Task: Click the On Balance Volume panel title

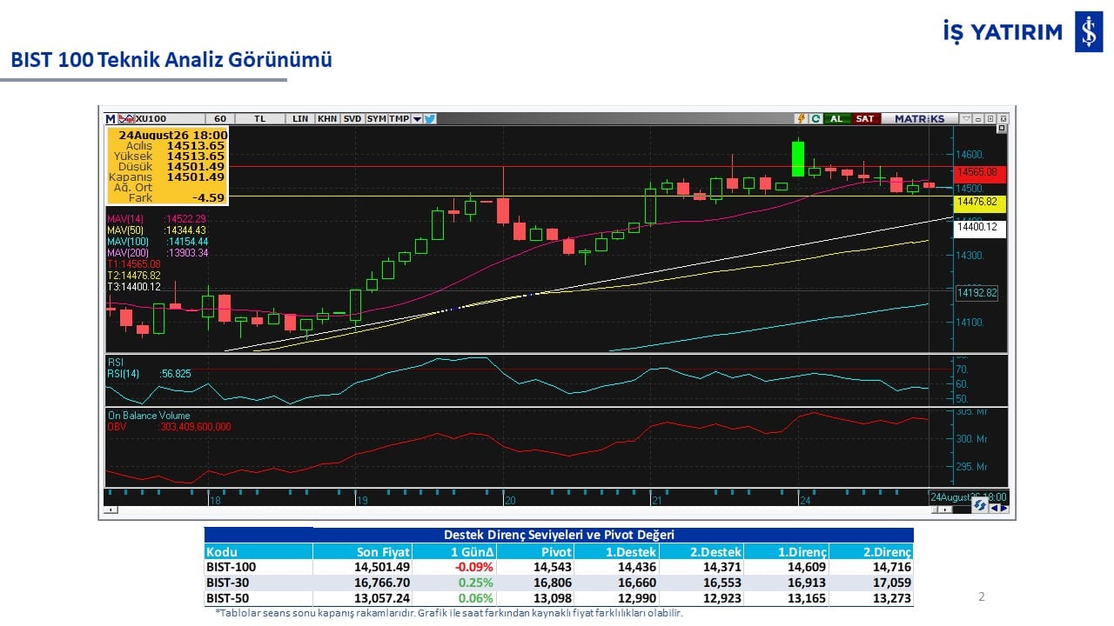Action: (x=148, y=416)
